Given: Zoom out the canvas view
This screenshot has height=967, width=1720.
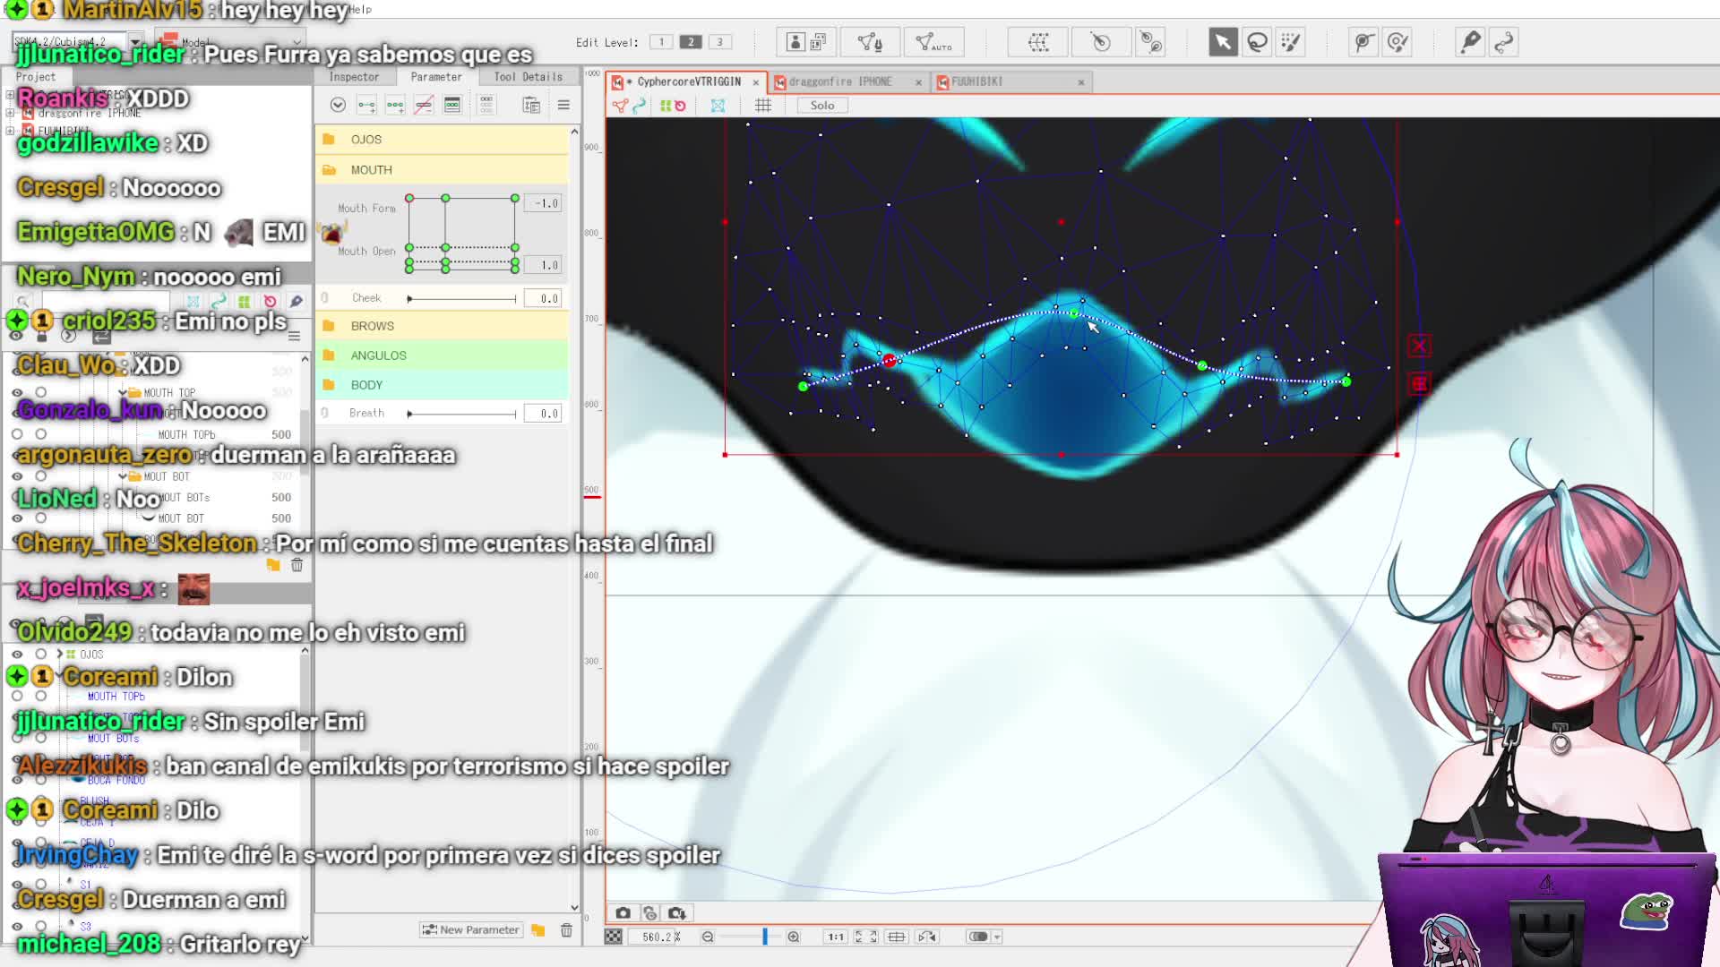Looking at the screenshot, I should point(708,937).
